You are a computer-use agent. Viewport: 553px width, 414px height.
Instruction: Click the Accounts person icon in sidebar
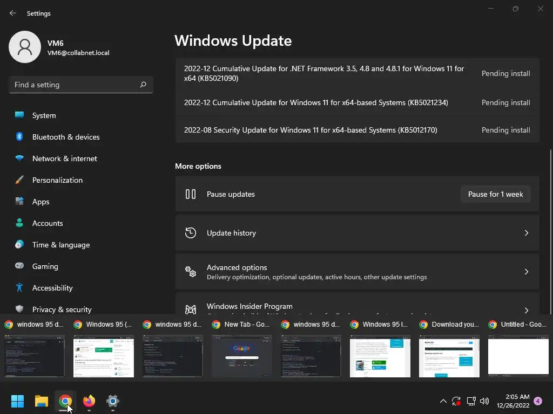(x=19, y=223)
